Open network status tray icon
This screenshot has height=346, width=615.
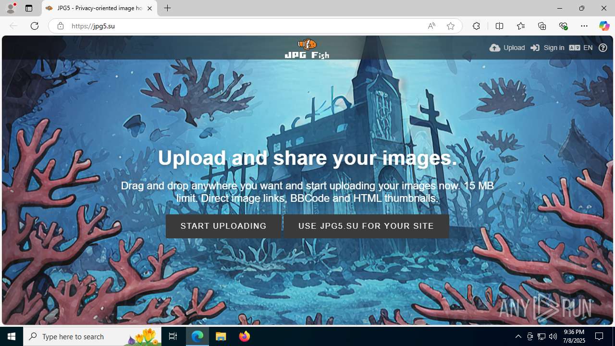(x=541, y=336)
